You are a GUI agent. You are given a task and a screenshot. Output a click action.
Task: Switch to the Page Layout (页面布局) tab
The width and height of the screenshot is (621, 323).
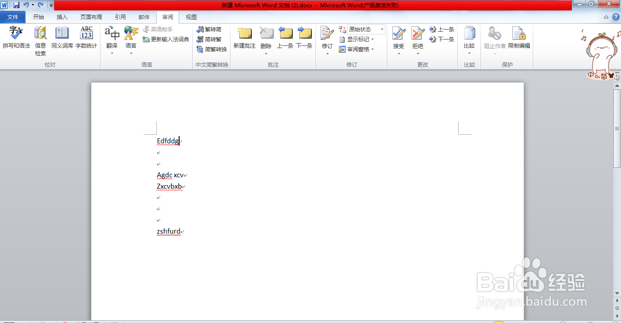(x=91, y=17)
